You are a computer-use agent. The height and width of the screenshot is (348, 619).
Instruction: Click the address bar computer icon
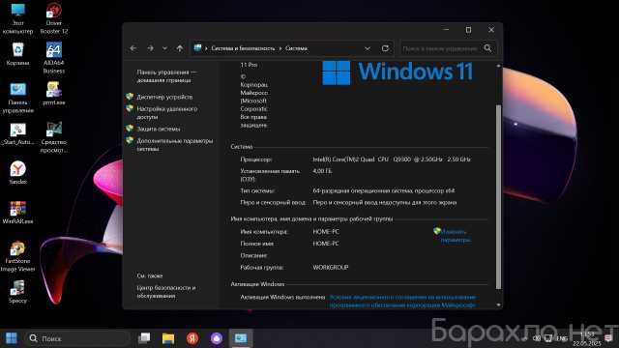point(197,48)
